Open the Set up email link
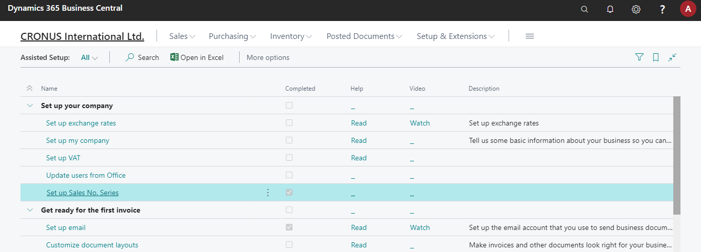The height and width of the screenshot is (252, 701). click(66, 227)
